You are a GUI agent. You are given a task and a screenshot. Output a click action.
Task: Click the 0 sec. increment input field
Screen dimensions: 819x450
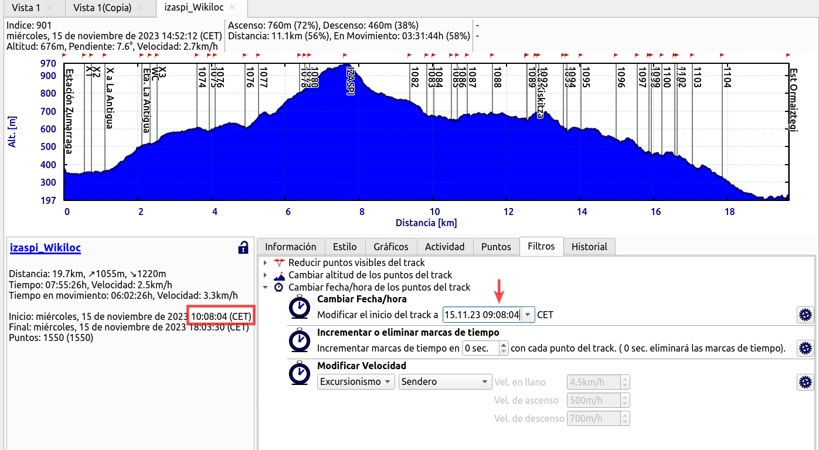pos(480,348)
